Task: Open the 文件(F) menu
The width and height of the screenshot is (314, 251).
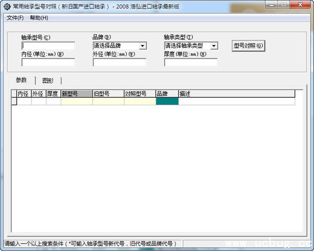Action: point(15,18)
